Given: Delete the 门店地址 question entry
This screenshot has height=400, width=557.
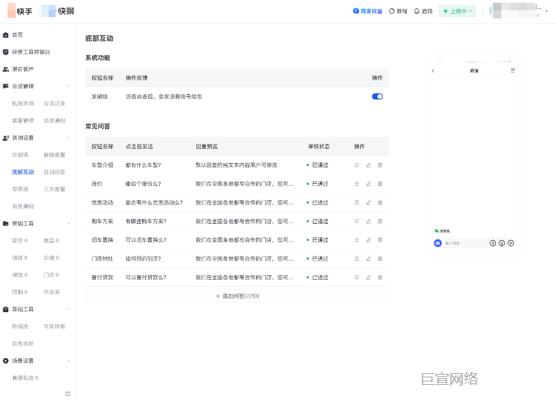Looking at the screenshot, I should 380,259.
